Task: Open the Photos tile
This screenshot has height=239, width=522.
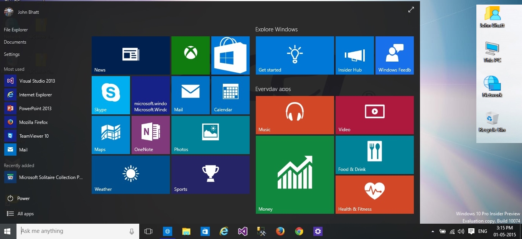Action: [x=211, y=135]
